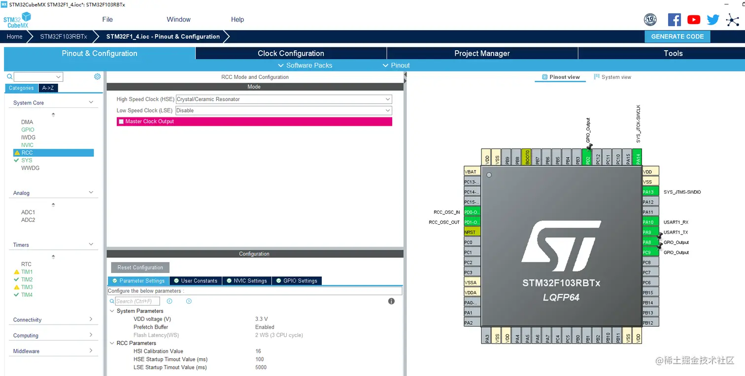This screenshot has height=376, width=745.
Task: Open the ST 10-year anniversary badge
Action: (650, 20)
